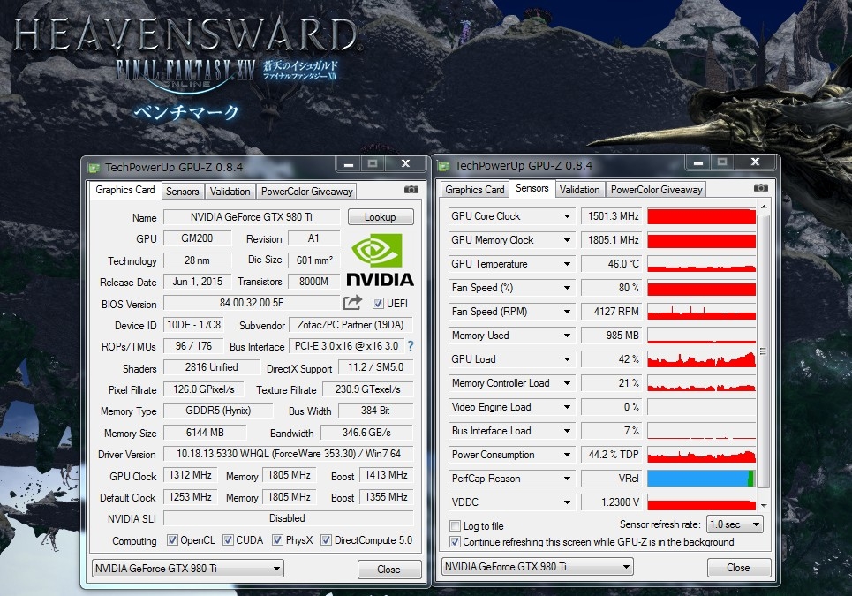Click the Bandwidth 346.6 GB/s value
This screenshot has height=596, width=852.
[366, 433]
